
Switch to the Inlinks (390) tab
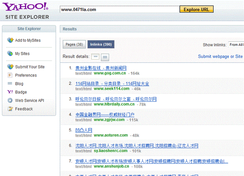tap(101, 45)
